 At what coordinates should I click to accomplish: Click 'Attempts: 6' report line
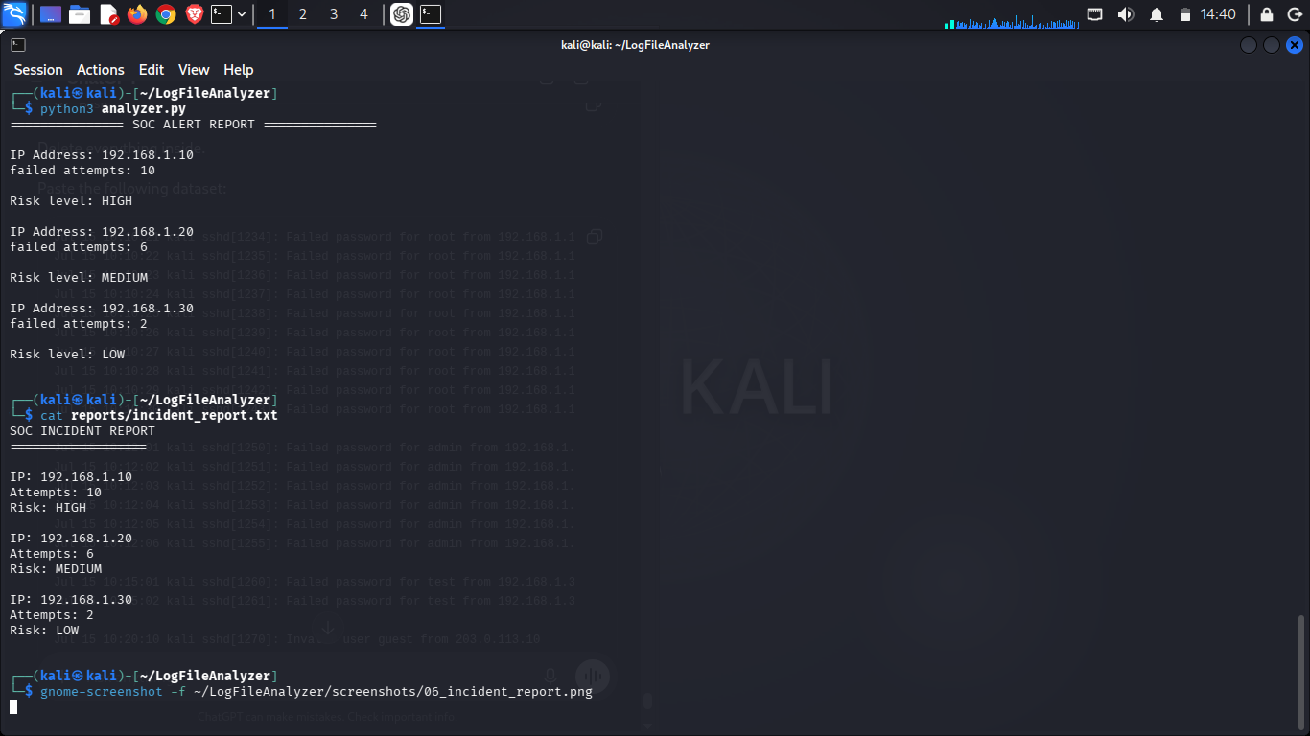(52, 553)
